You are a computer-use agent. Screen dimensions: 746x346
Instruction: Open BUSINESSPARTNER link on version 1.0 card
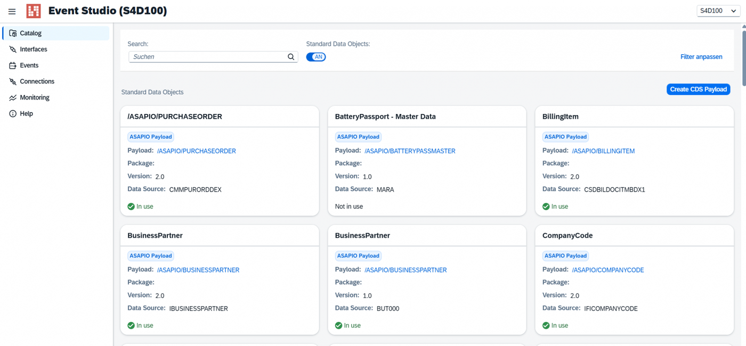point(406,270)
